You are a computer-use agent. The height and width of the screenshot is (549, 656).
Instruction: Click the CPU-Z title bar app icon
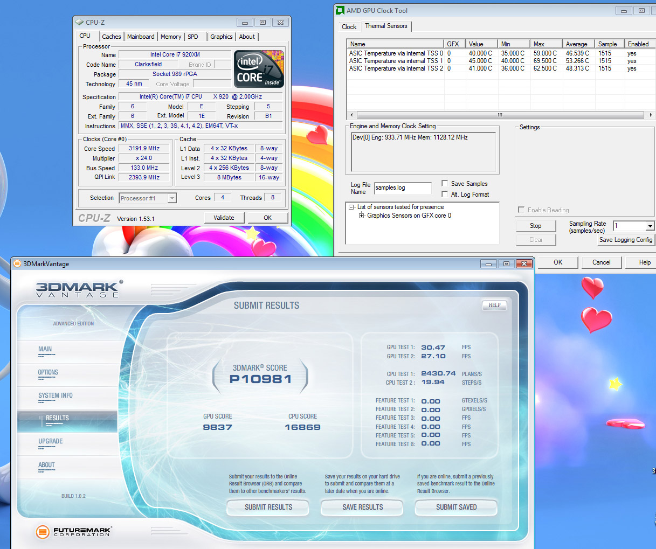(80, 22)
